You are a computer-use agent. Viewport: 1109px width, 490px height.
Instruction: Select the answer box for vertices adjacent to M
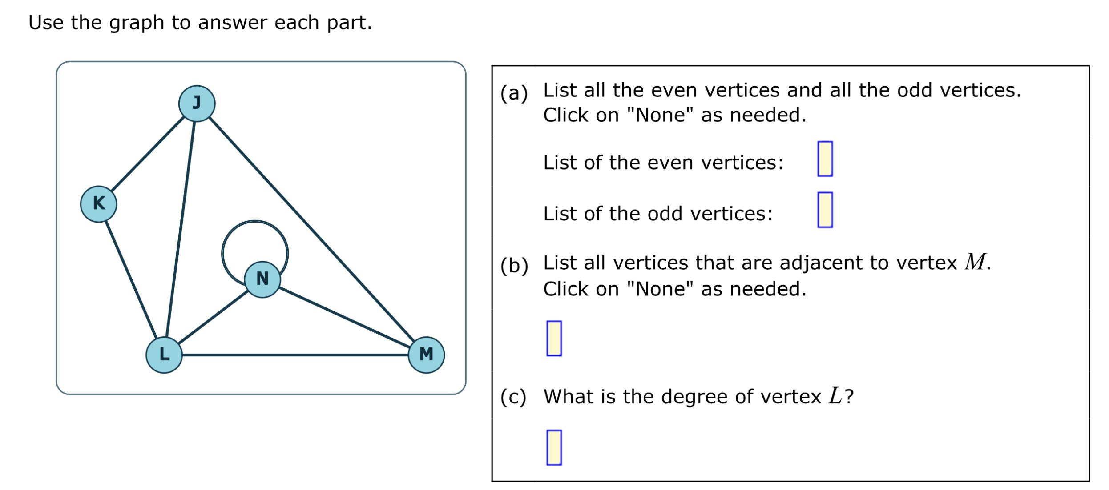pos(554,338)
